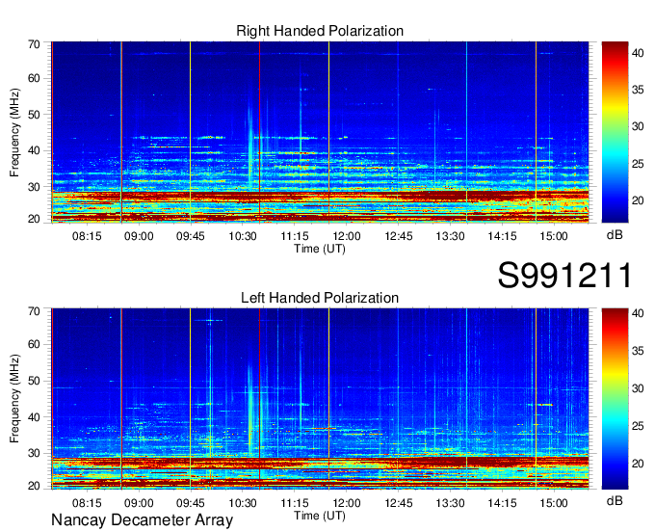This screenshot has height=532, width=655.
Task: Click the Left Handed Polarization title
Action: 320,298
